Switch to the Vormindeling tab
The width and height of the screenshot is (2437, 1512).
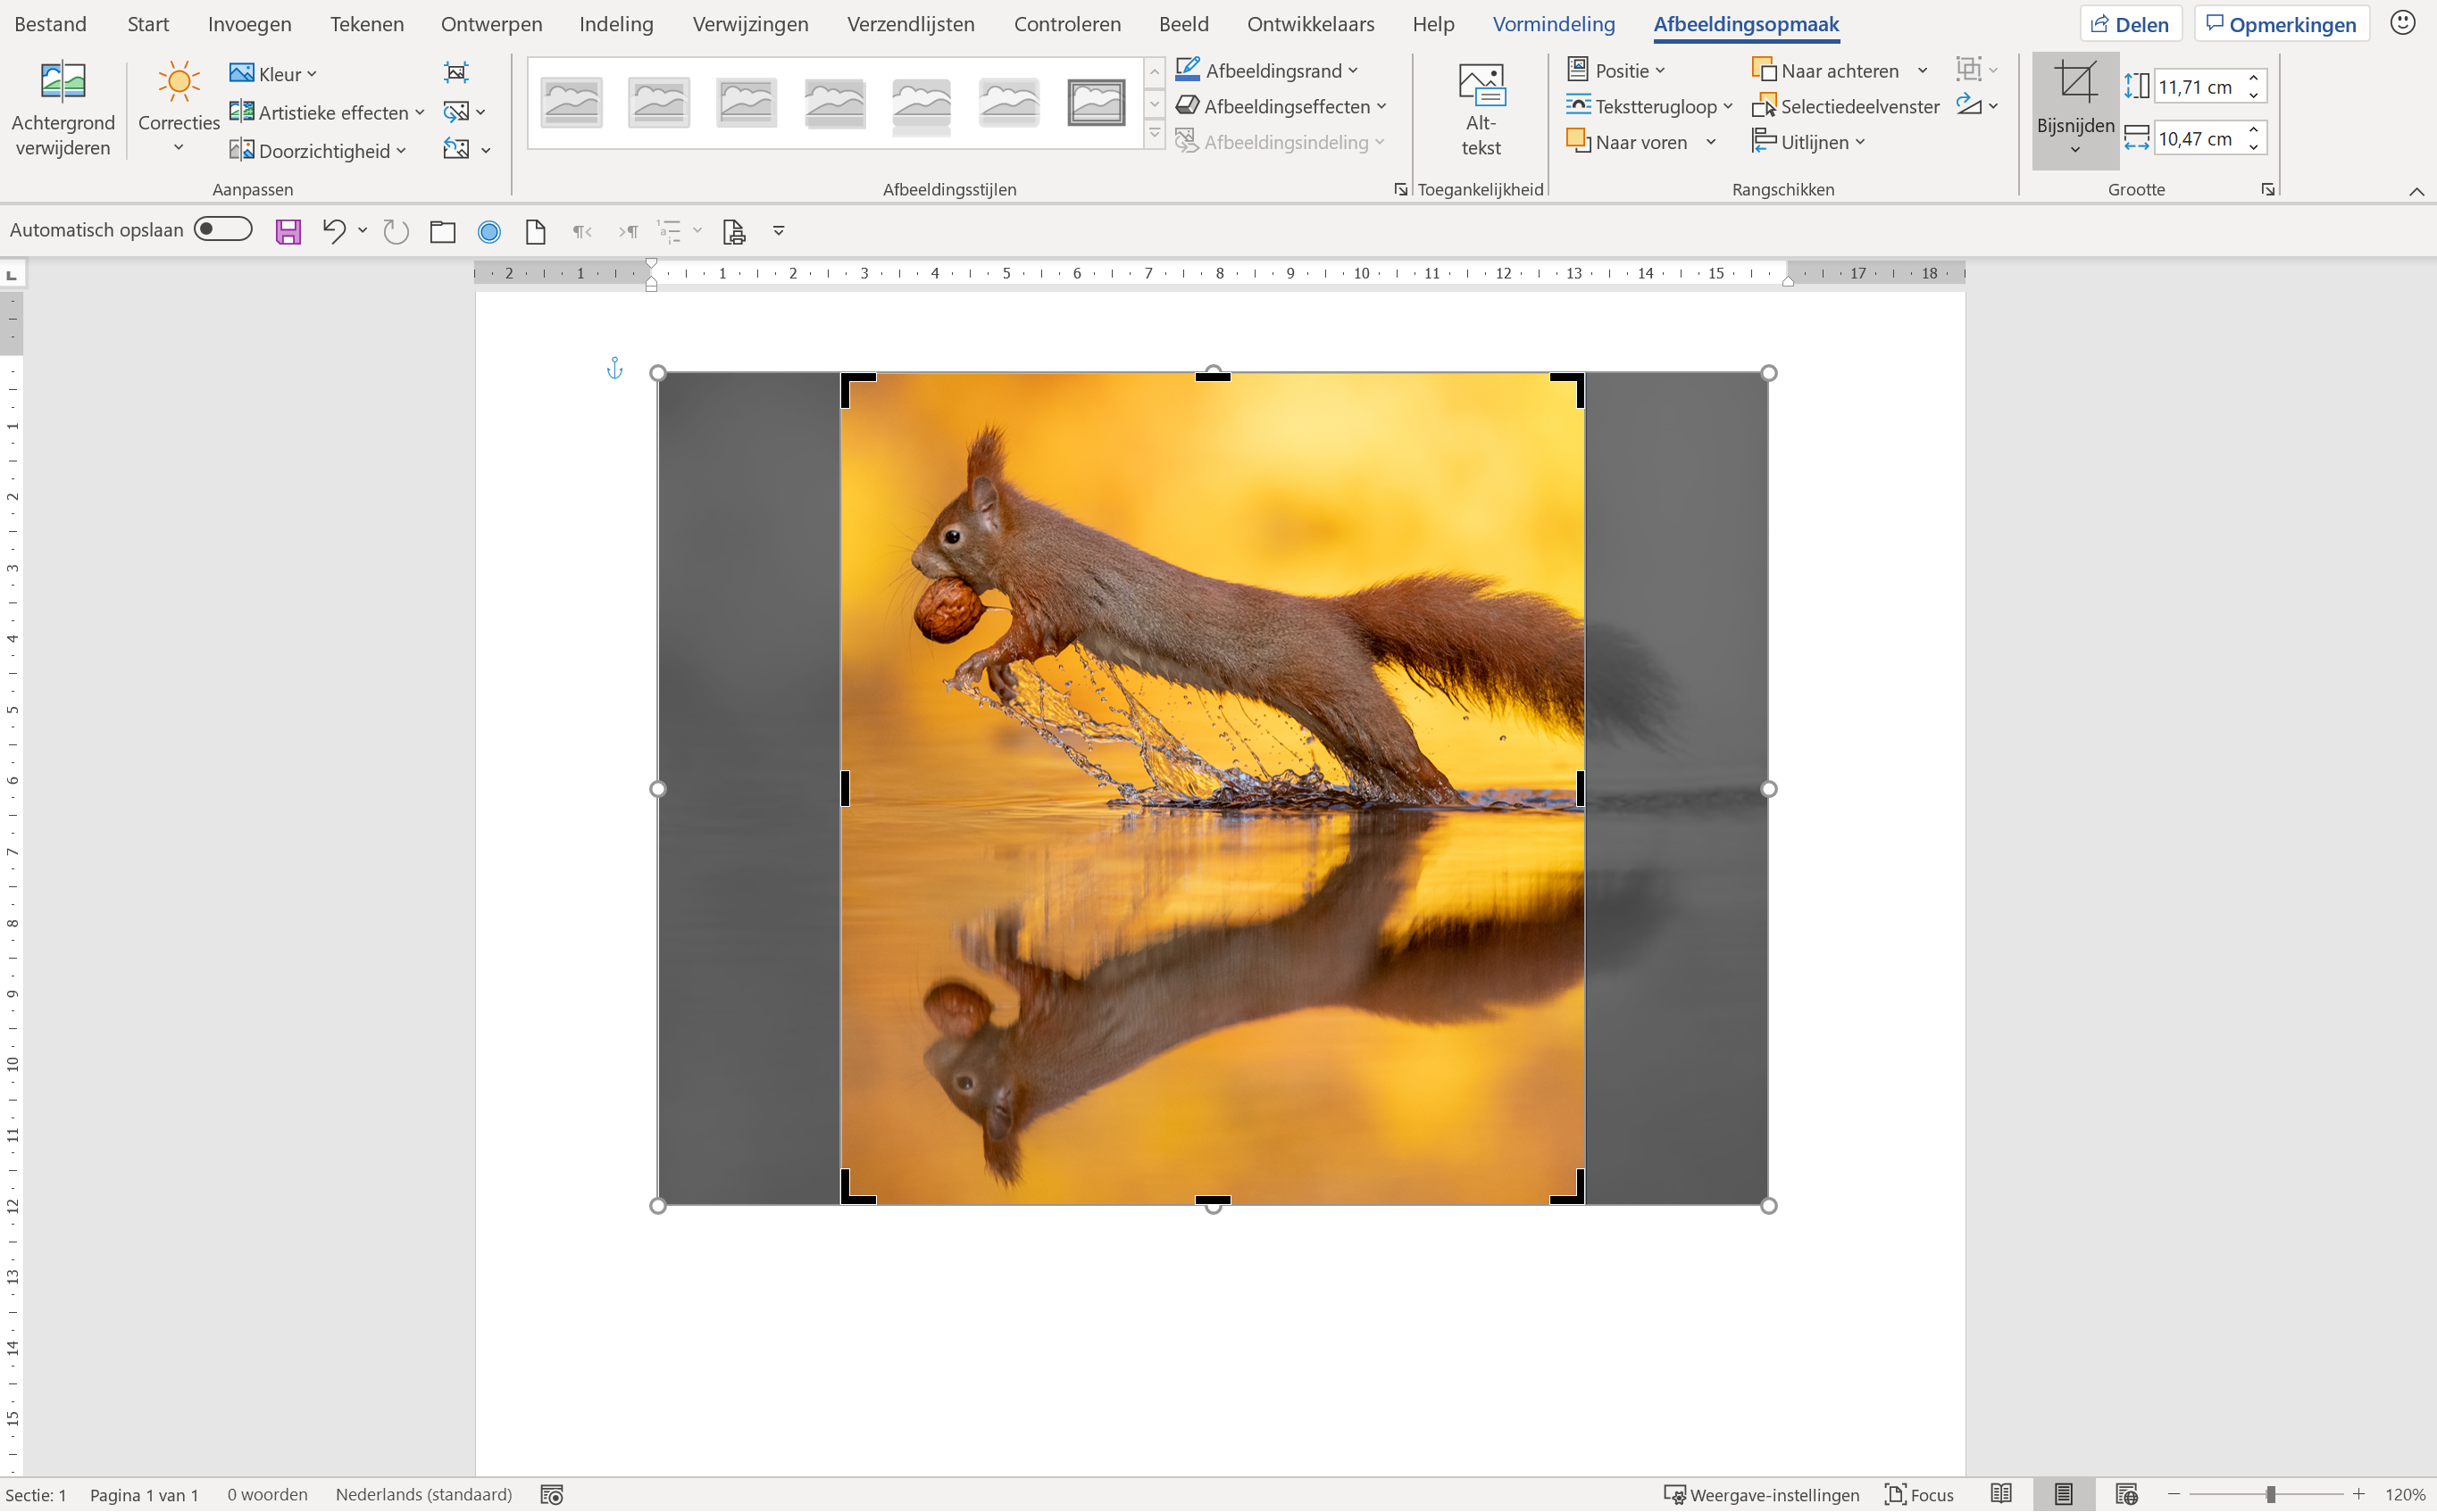tap(1553, 24)
